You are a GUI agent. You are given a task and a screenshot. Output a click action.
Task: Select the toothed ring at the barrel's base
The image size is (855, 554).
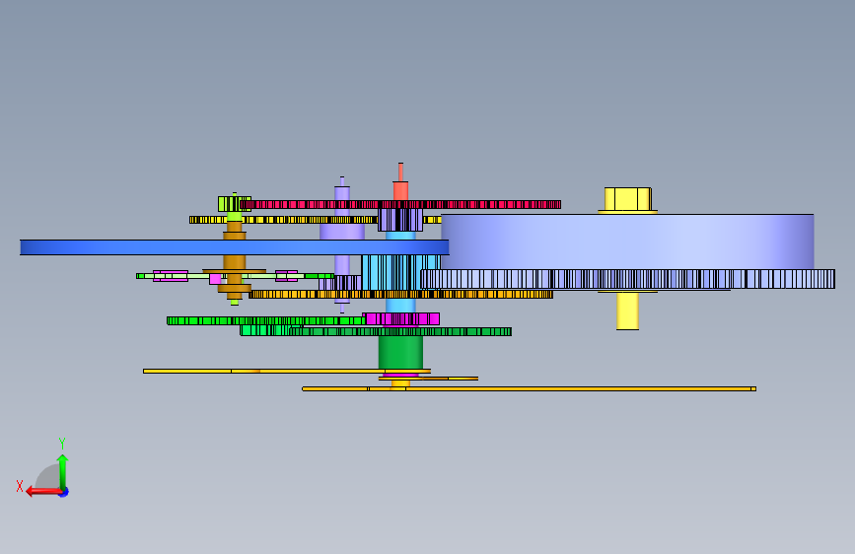click(627, 279)
